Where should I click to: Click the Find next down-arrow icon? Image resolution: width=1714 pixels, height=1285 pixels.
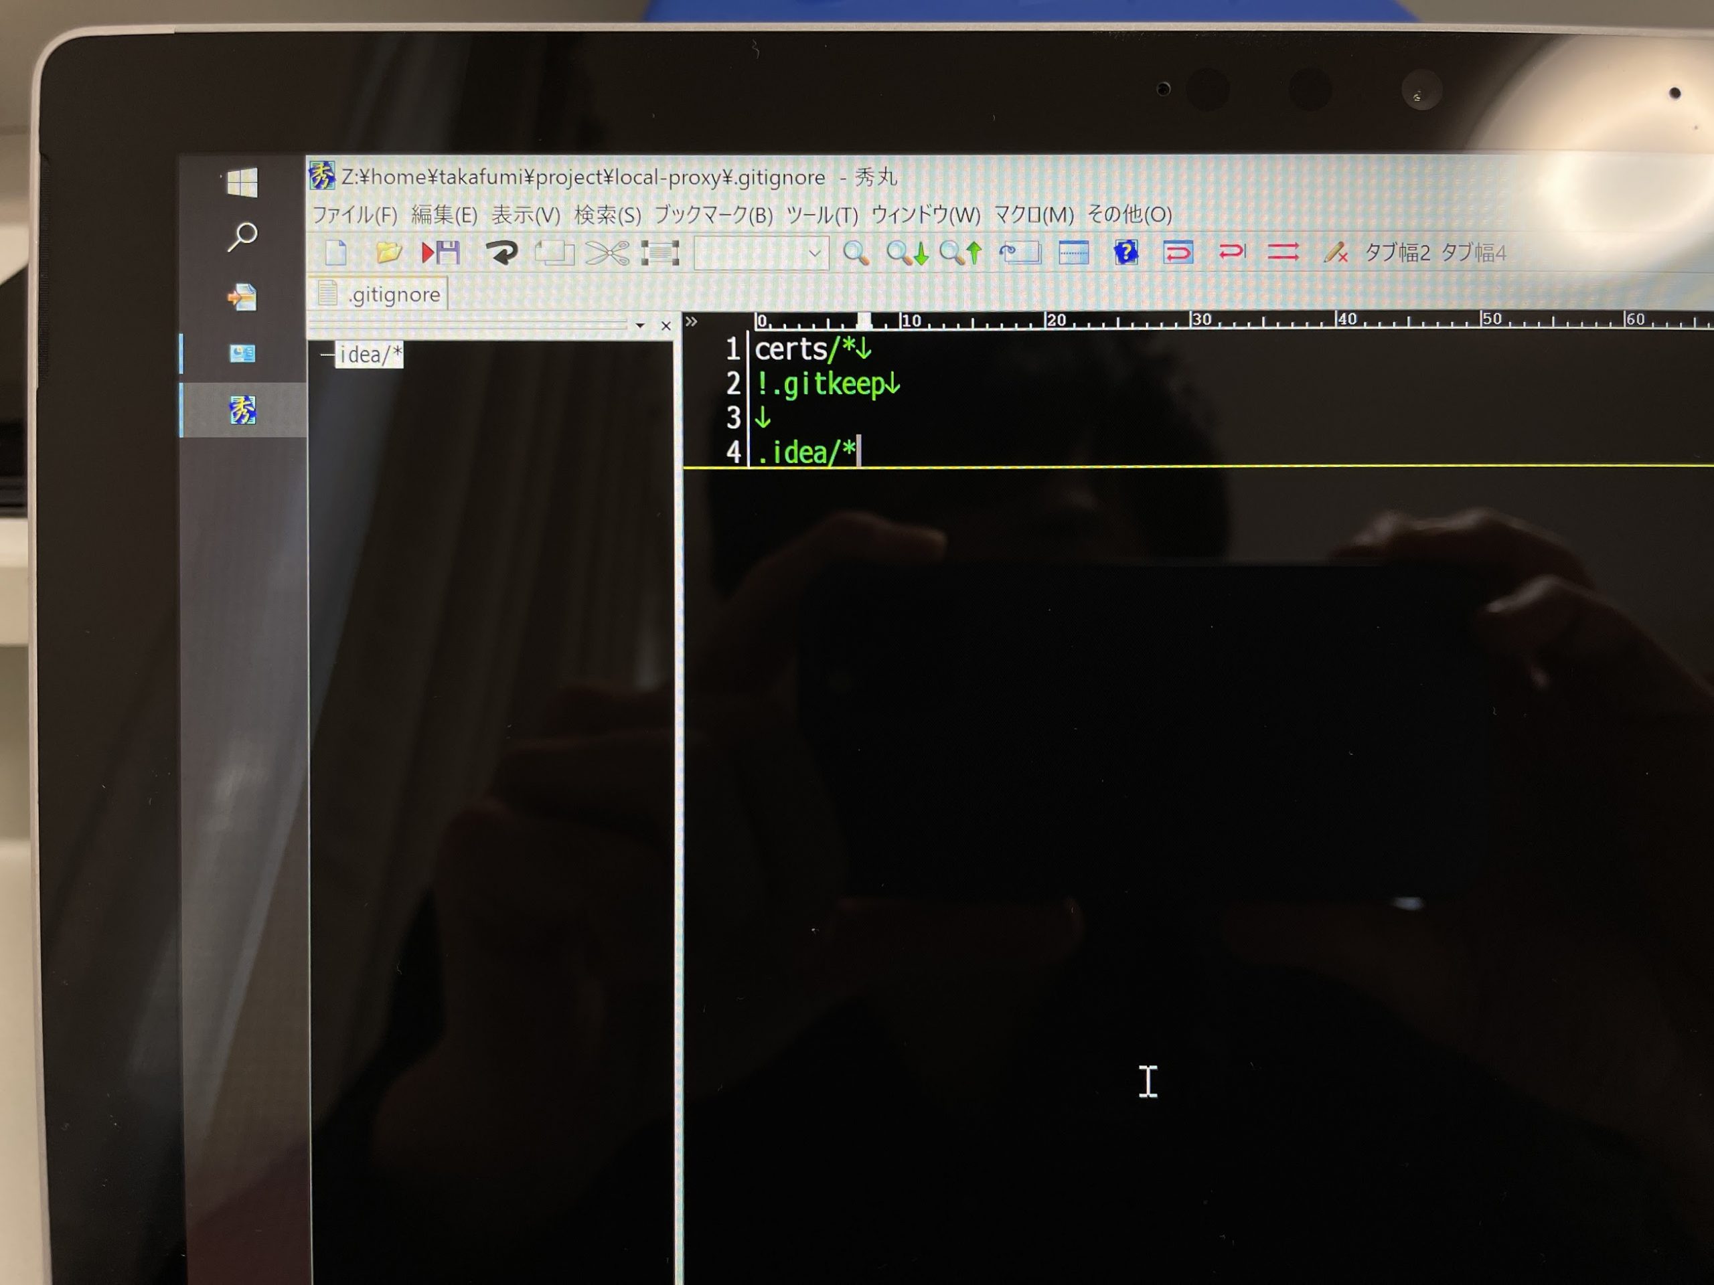pyautogui.click(x=907, y=253)
